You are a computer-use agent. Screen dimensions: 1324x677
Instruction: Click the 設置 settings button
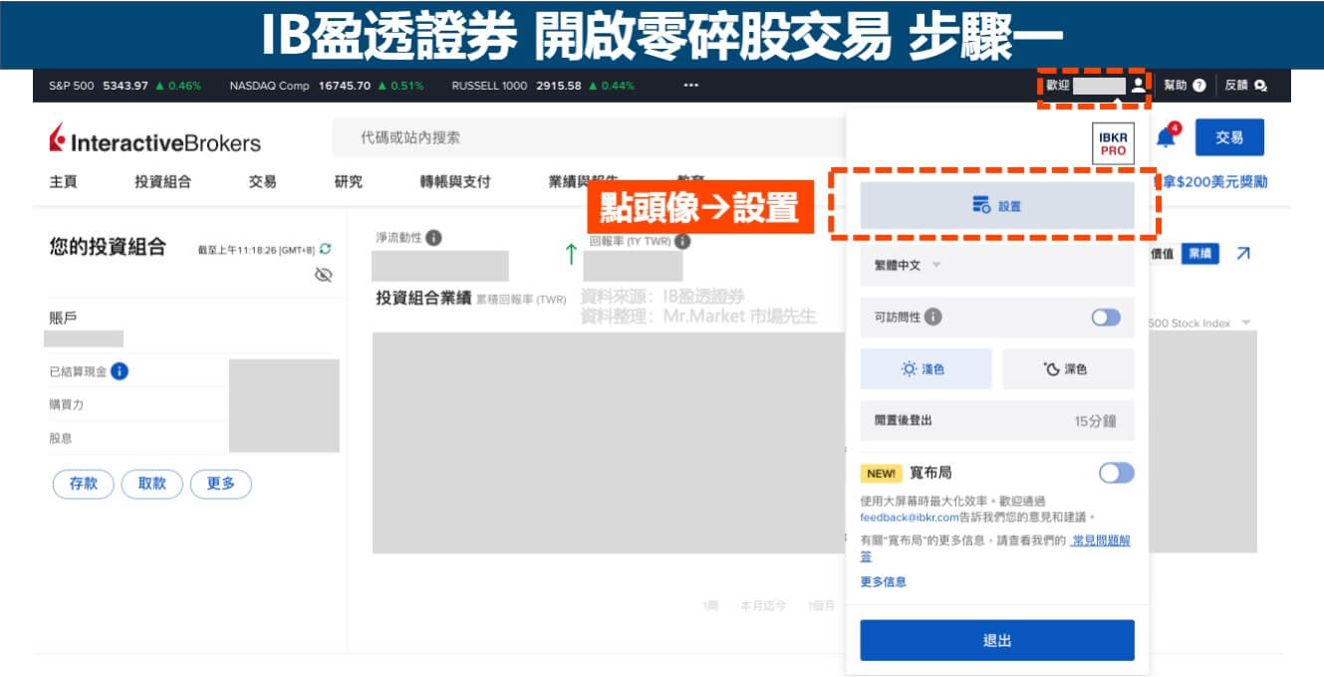click(997, 206)
